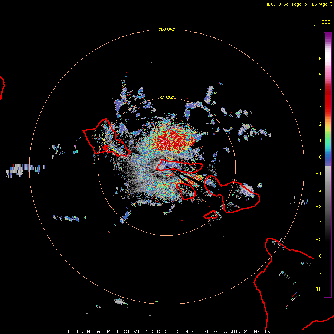The height and width of the screenshot is (334, 334).
Task: Click the colorbar value -7 label
Action: click(x=319, y=272)
